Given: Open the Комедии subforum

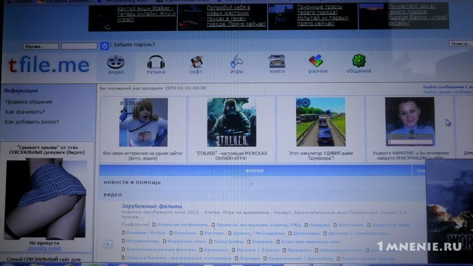Looking at the screenshot, I should pos(262,242).
